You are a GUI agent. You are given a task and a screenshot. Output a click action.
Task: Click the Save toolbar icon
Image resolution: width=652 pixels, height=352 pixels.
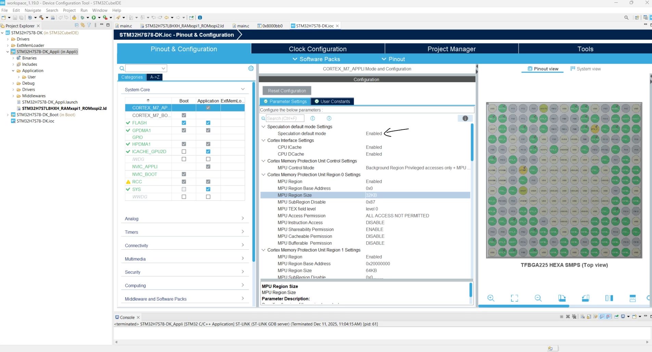pyautogui.click(x=15, y=17)
